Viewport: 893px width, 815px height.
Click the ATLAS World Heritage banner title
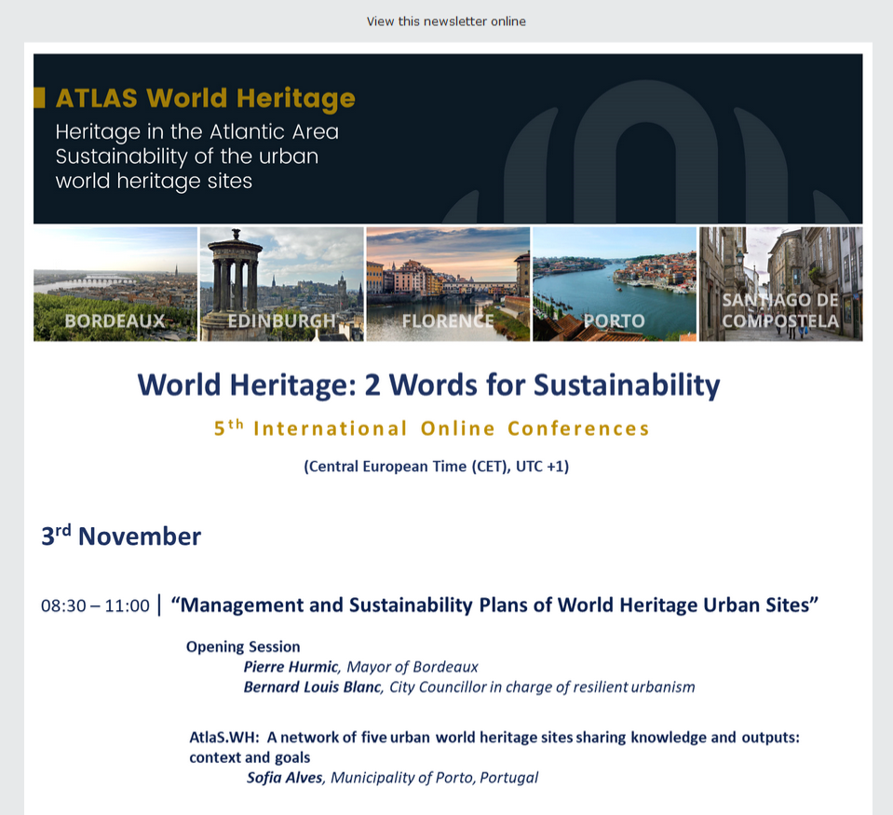coord(205,98)
